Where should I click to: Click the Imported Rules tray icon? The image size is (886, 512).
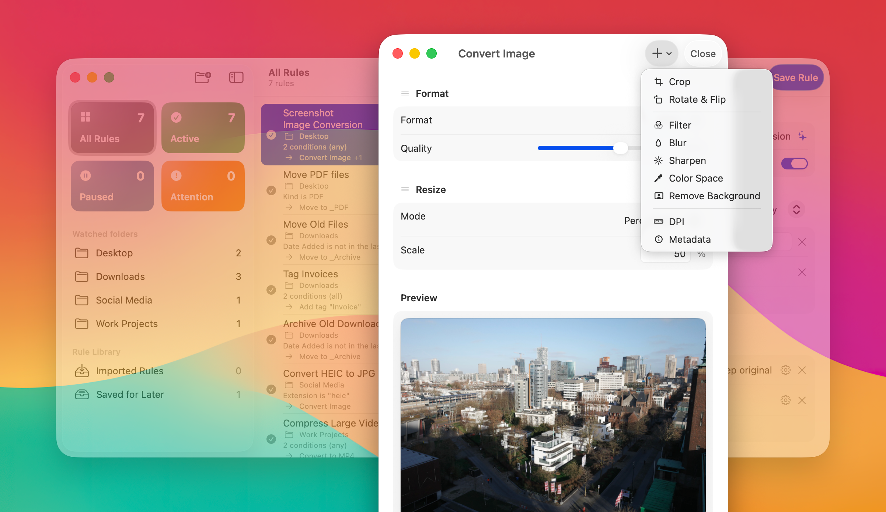point(82,371)
